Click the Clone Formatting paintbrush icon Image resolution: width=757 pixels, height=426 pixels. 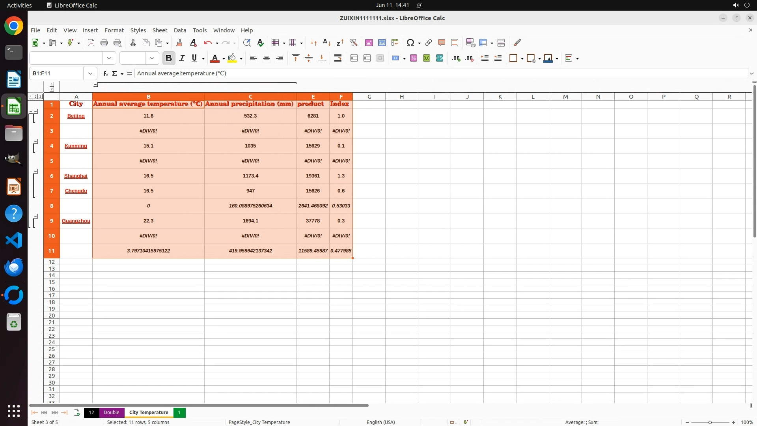pyautogui.click(x=179, y=43)
